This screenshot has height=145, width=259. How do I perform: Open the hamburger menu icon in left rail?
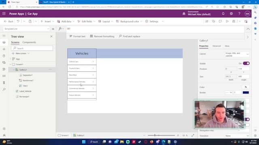click(4, 36)
